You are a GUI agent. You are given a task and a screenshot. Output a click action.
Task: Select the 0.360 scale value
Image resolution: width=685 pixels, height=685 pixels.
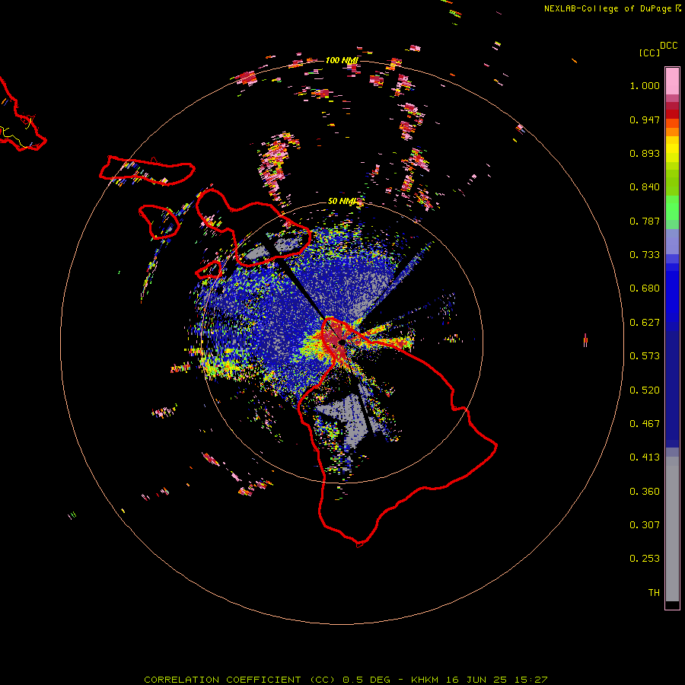[x=645, y=492]
